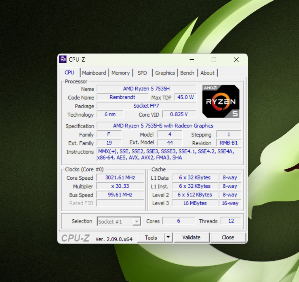Go to the Bench tab
Screen dimensions: 299x282
tap(187, 73)
